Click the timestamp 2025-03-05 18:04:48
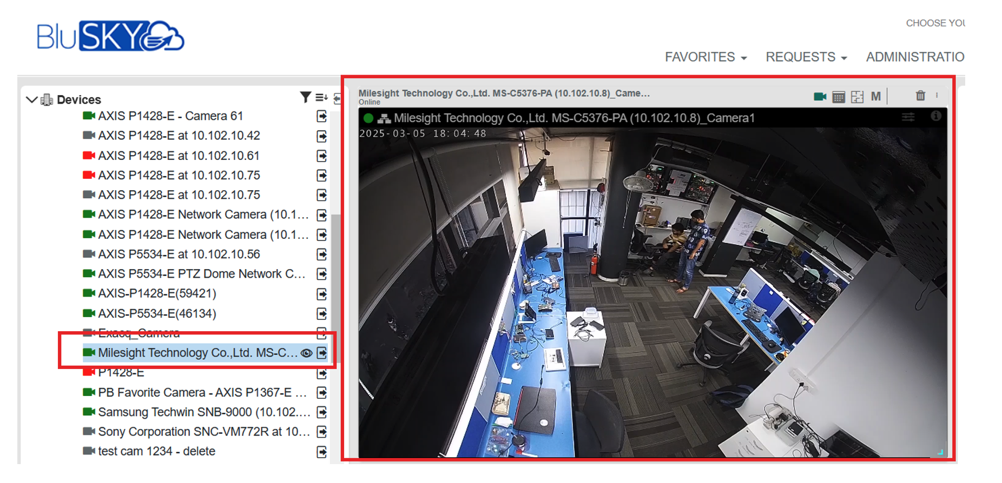This screenshot has height=483, width=1002. 423,133
